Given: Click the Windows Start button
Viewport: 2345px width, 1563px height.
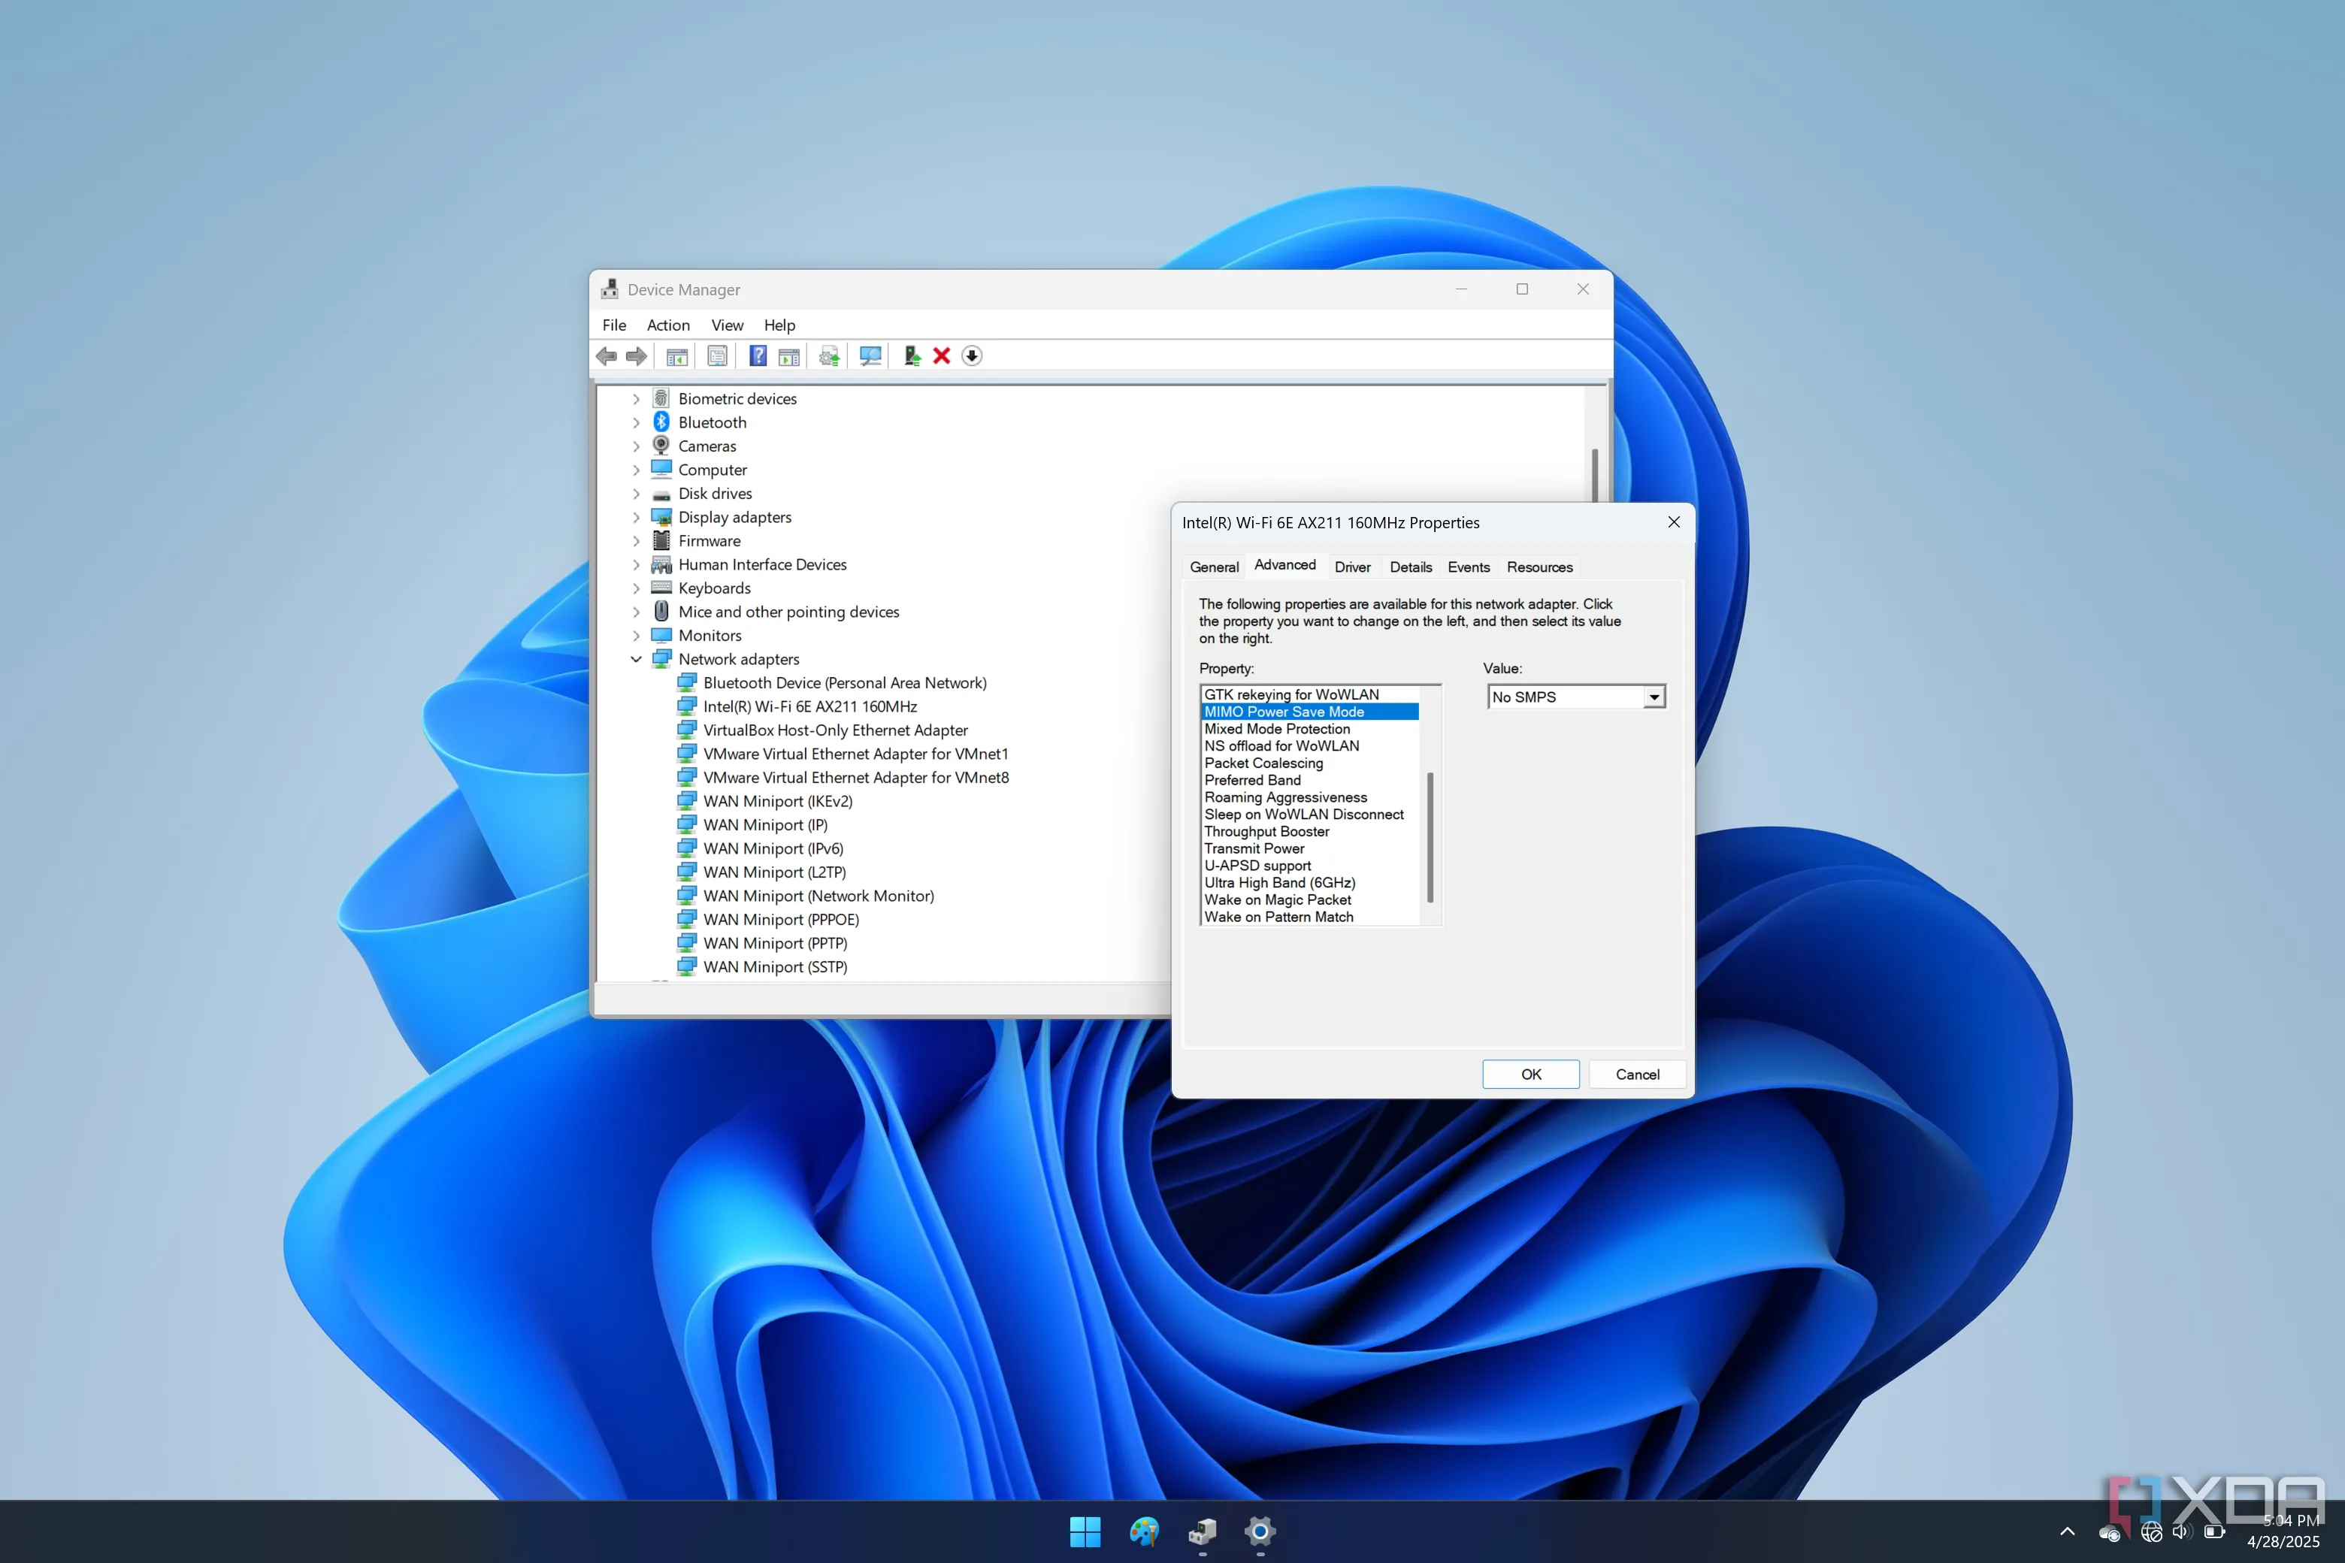Looking at the screenshot, I should point(1085,1531).
